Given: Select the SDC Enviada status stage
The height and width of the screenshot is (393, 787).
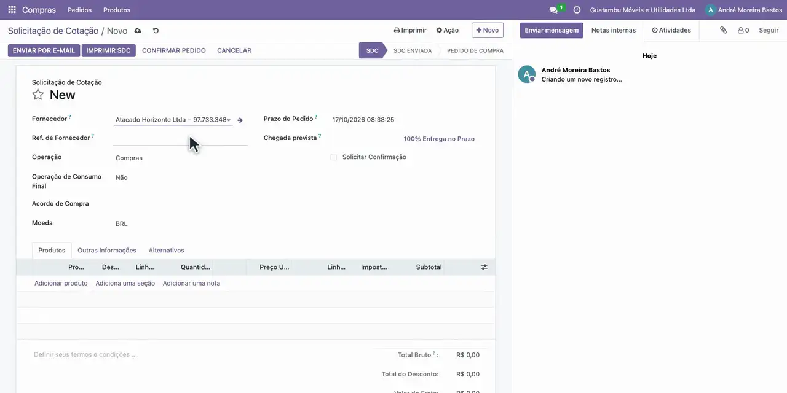Looking at the screenshot, I should (x=413, y=50).
